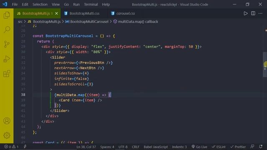
Task: Click the "80%" width value
Action: tap(96, 52)
